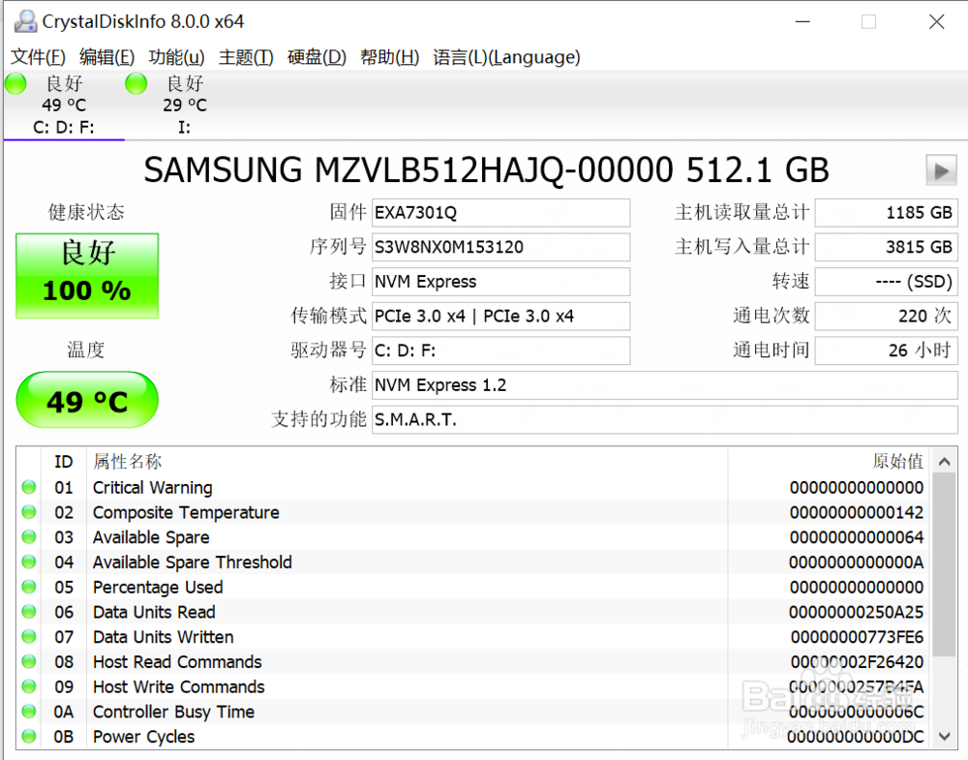The image size is (968, 760).
Task: Click status dot for Data Units Read row
Action: (29, 612)
